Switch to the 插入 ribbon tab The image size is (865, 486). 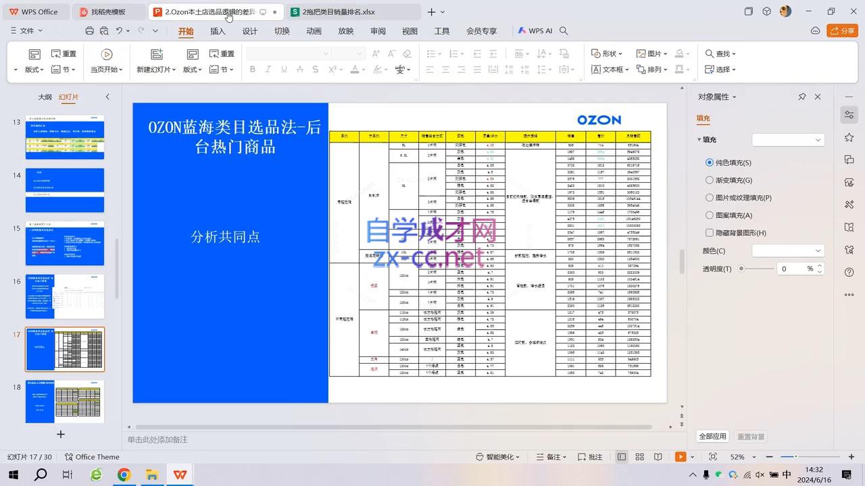tap(218, 31)
